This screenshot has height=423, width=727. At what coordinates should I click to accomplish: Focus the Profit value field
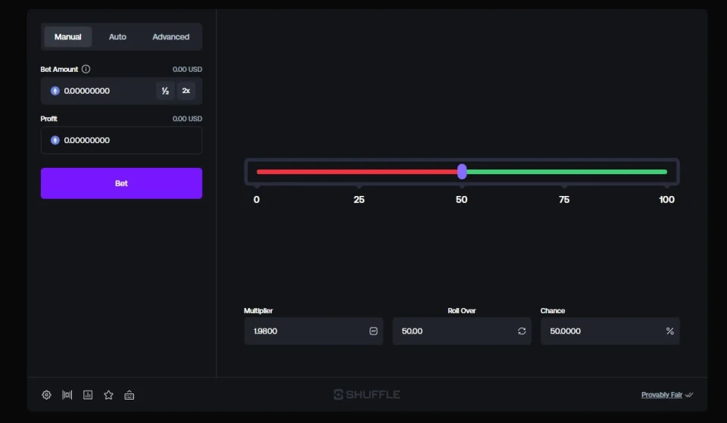click(x=121, y=140)
